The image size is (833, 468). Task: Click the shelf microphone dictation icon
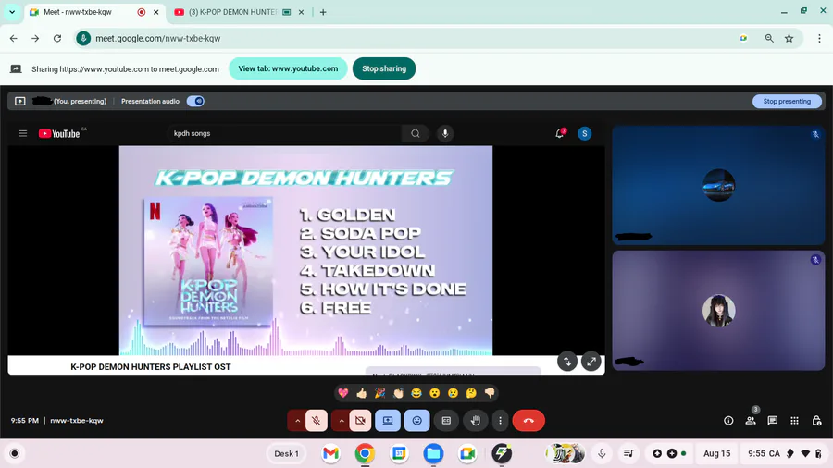602,454
